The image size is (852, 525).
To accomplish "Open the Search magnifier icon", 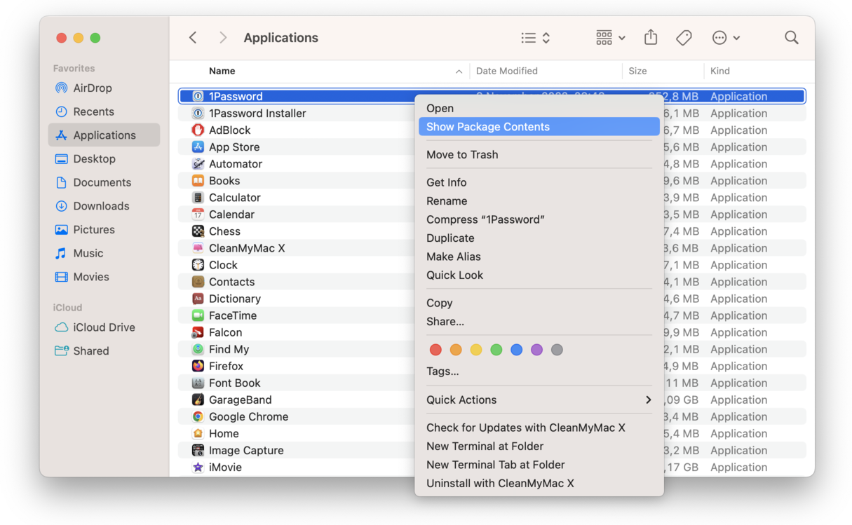I will (x=791, y=38).
